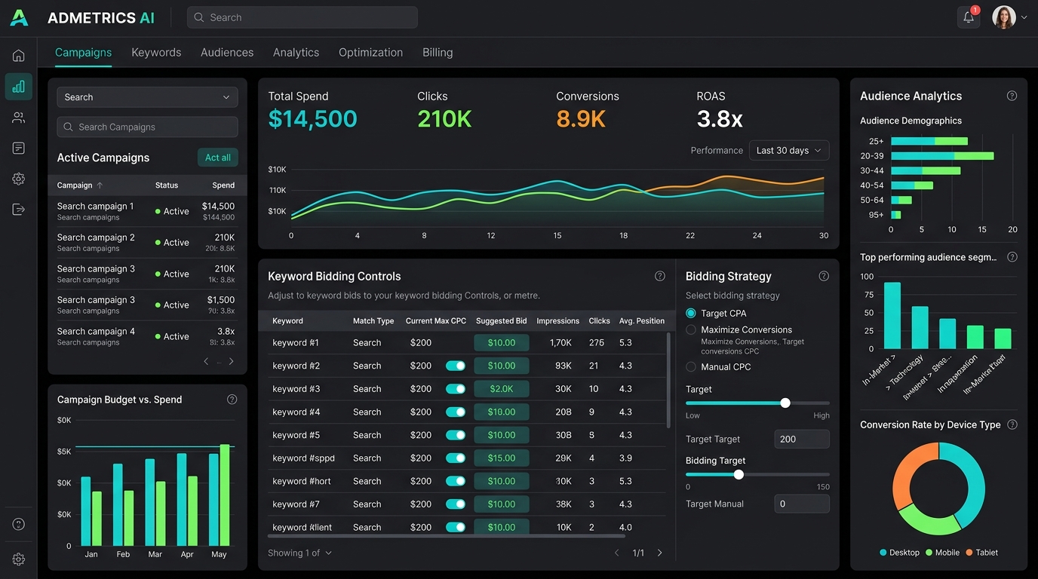Click the Status column header
The height and width of the screenshot is (579, 1038).
pyautogui.click(x=167, y=185)
